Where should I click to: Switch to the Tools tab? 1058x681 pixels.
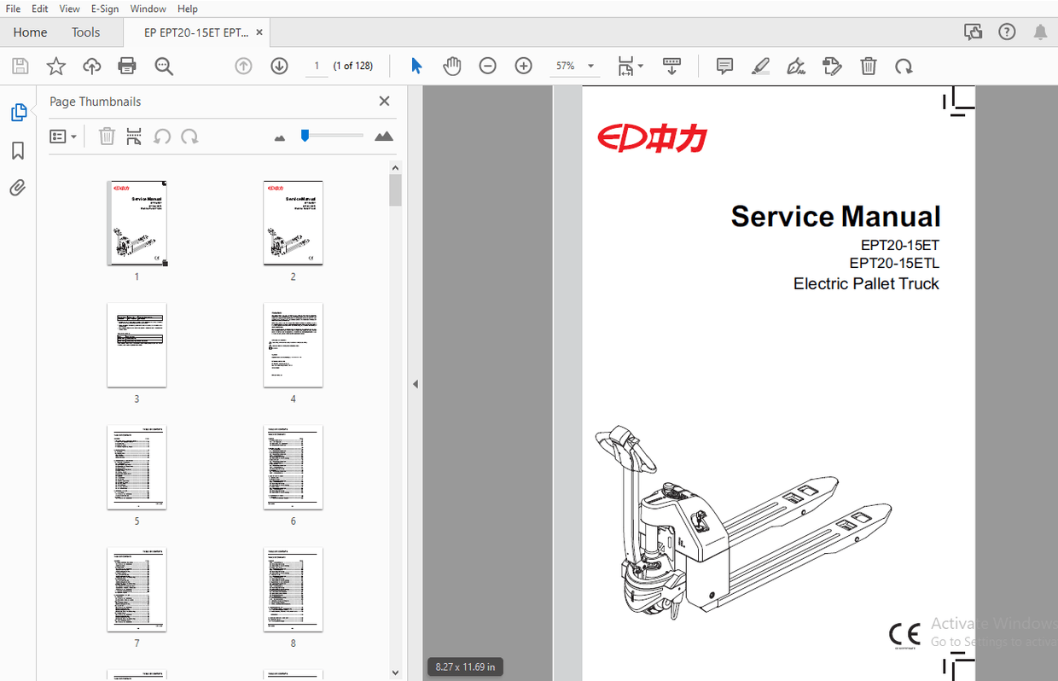pos(85,32)
